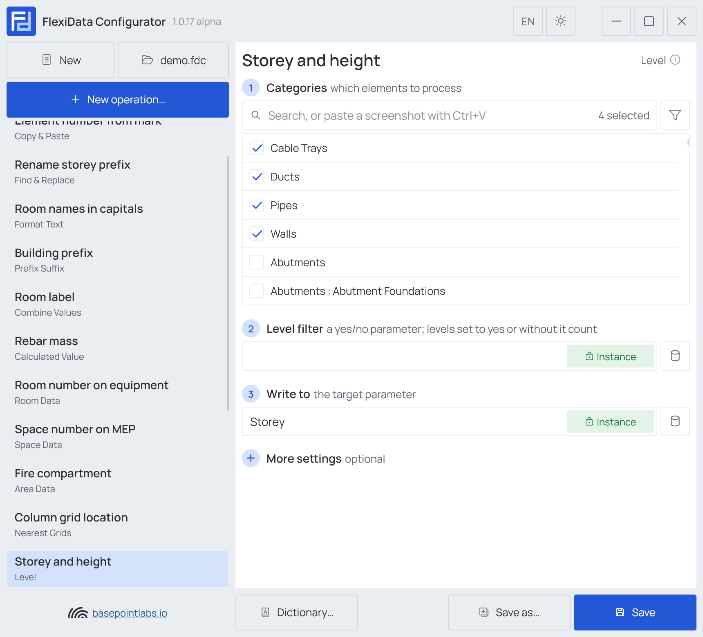Select Room number on equipment operation
Image resolution: width=703 pixels, height=637 pixels.
pos(117,392)
